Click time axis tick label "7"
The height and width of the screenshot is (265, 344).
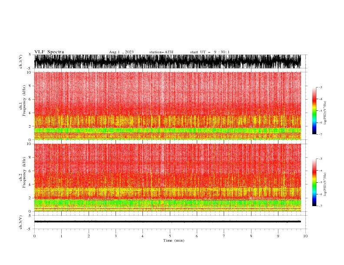pyautogui.click(x=224, y=236)
